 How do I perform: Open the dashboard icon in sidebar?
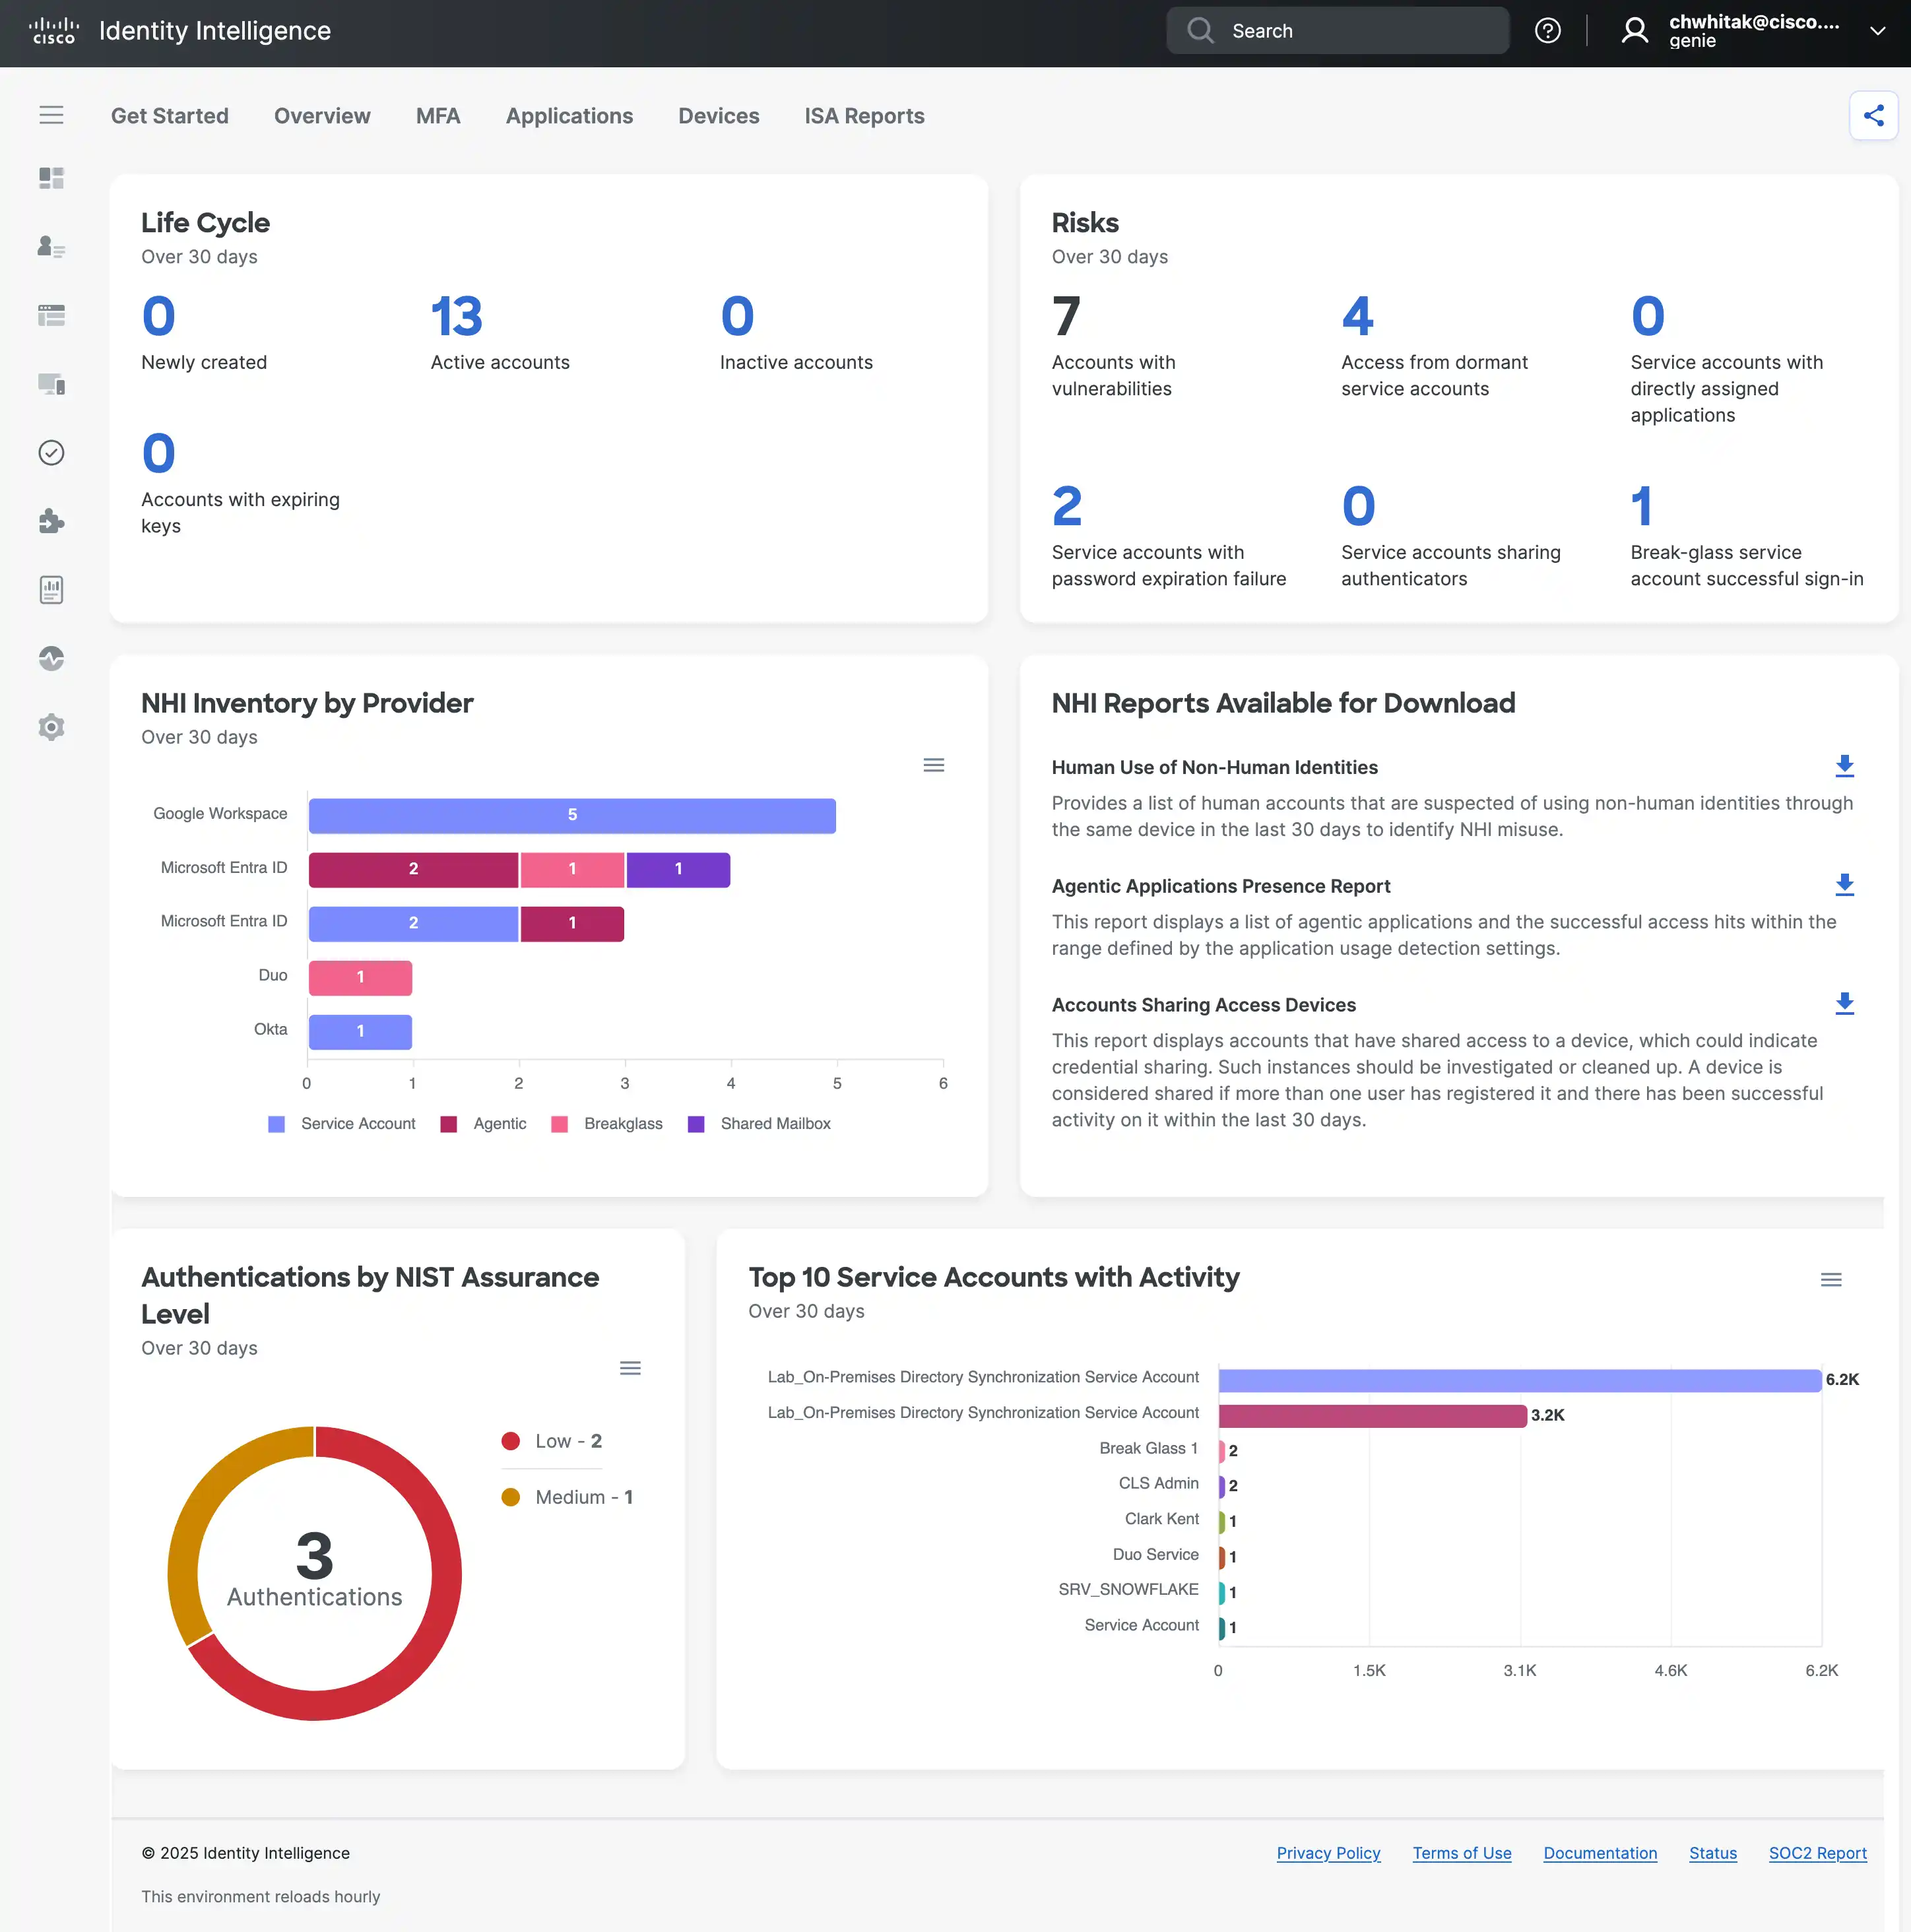pos(51,178)
